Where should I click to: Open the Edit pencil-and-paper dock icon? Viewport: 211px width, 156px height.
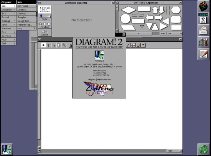[203, 54]
